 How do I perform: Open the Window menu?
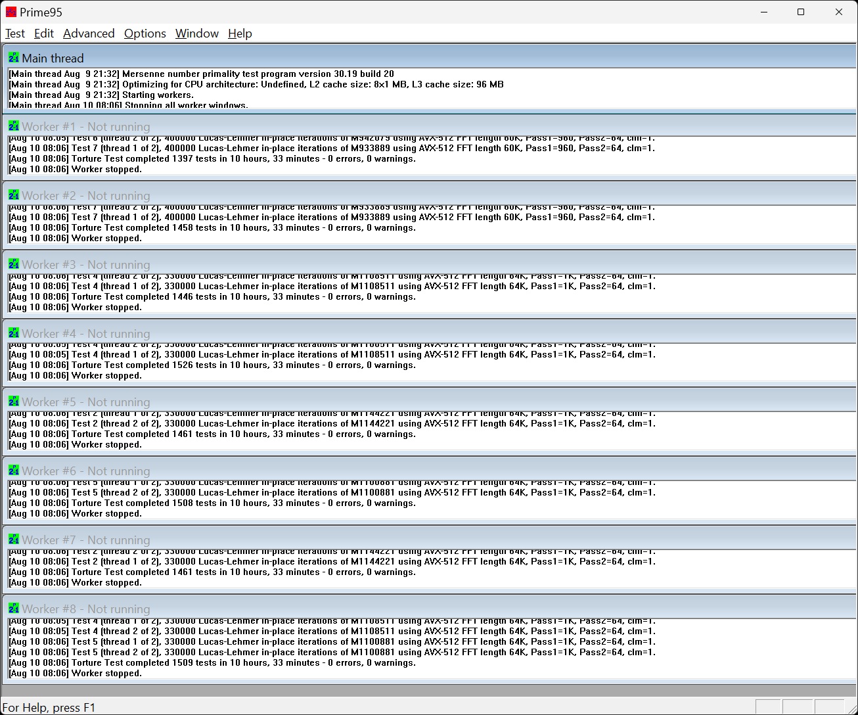click(x=197, y=34)
